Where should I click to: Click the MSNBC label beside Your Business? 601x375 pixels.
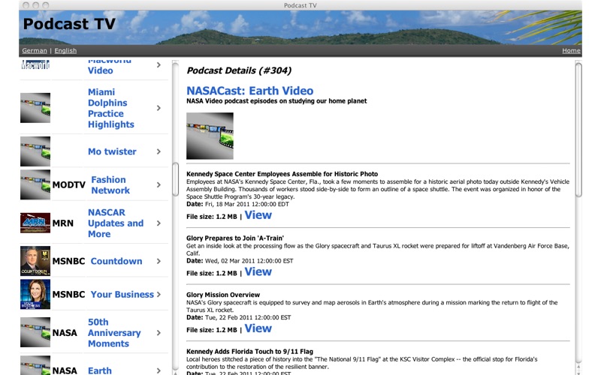click(x=68, y=294)
